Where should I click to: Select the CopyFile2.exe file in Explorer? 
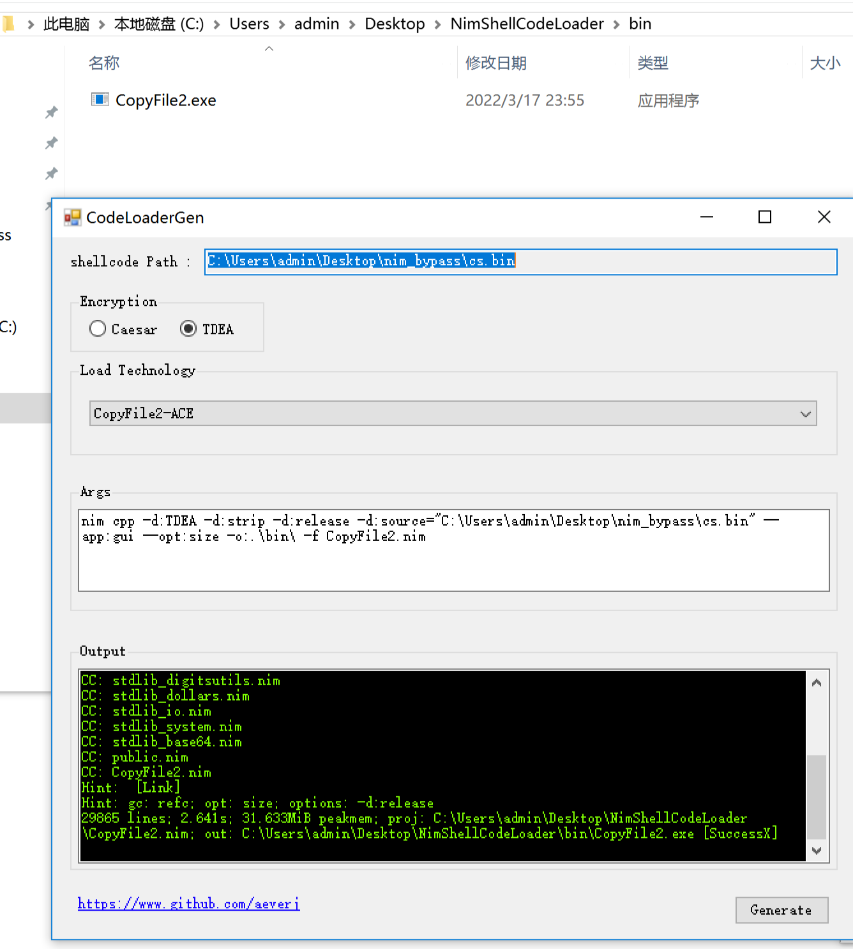coord(166,100)
